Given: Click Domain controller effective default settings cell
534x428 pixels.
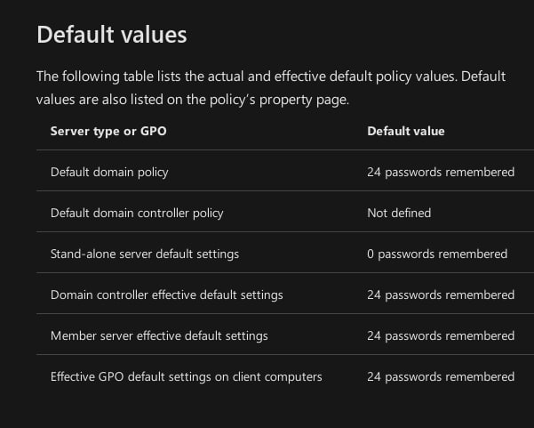Looking at the screenshot, I should [166, 295].
